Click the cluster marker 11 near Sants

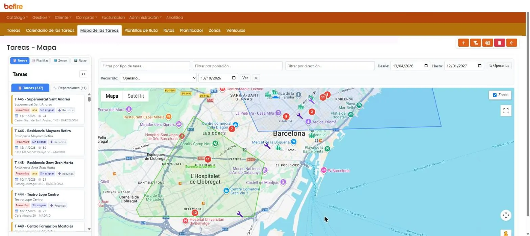pyautogui.click(x=208, y=159)
